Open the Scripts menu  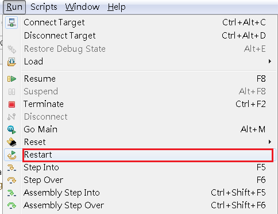click(x=44, y=7)
